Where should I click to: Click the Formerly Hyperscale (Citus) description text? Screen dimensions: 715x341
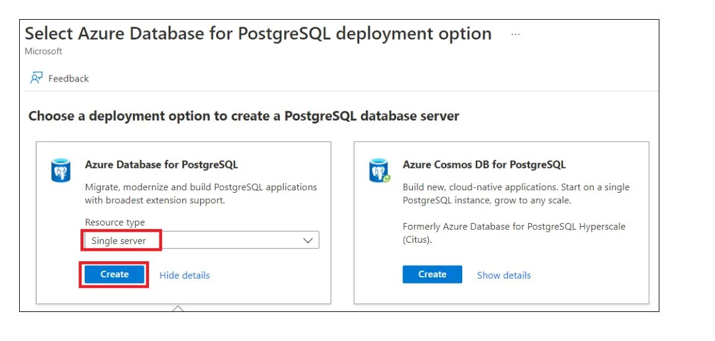coord(514,233)
